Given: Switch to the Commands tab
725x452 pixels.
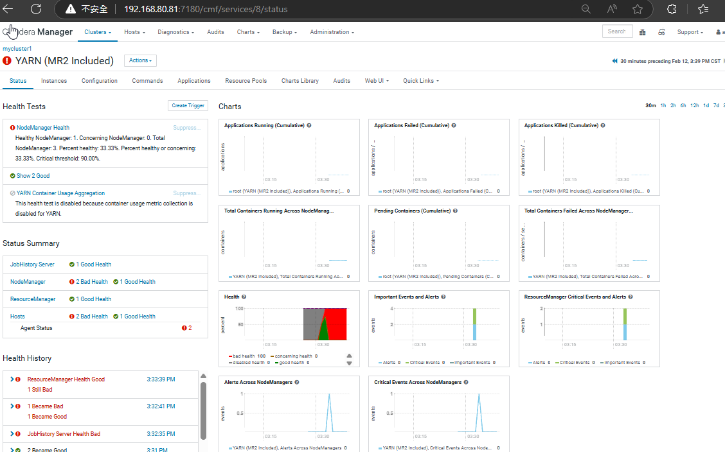Looking at the screenshot, I should pyautogui.click(x=147, y=80).
